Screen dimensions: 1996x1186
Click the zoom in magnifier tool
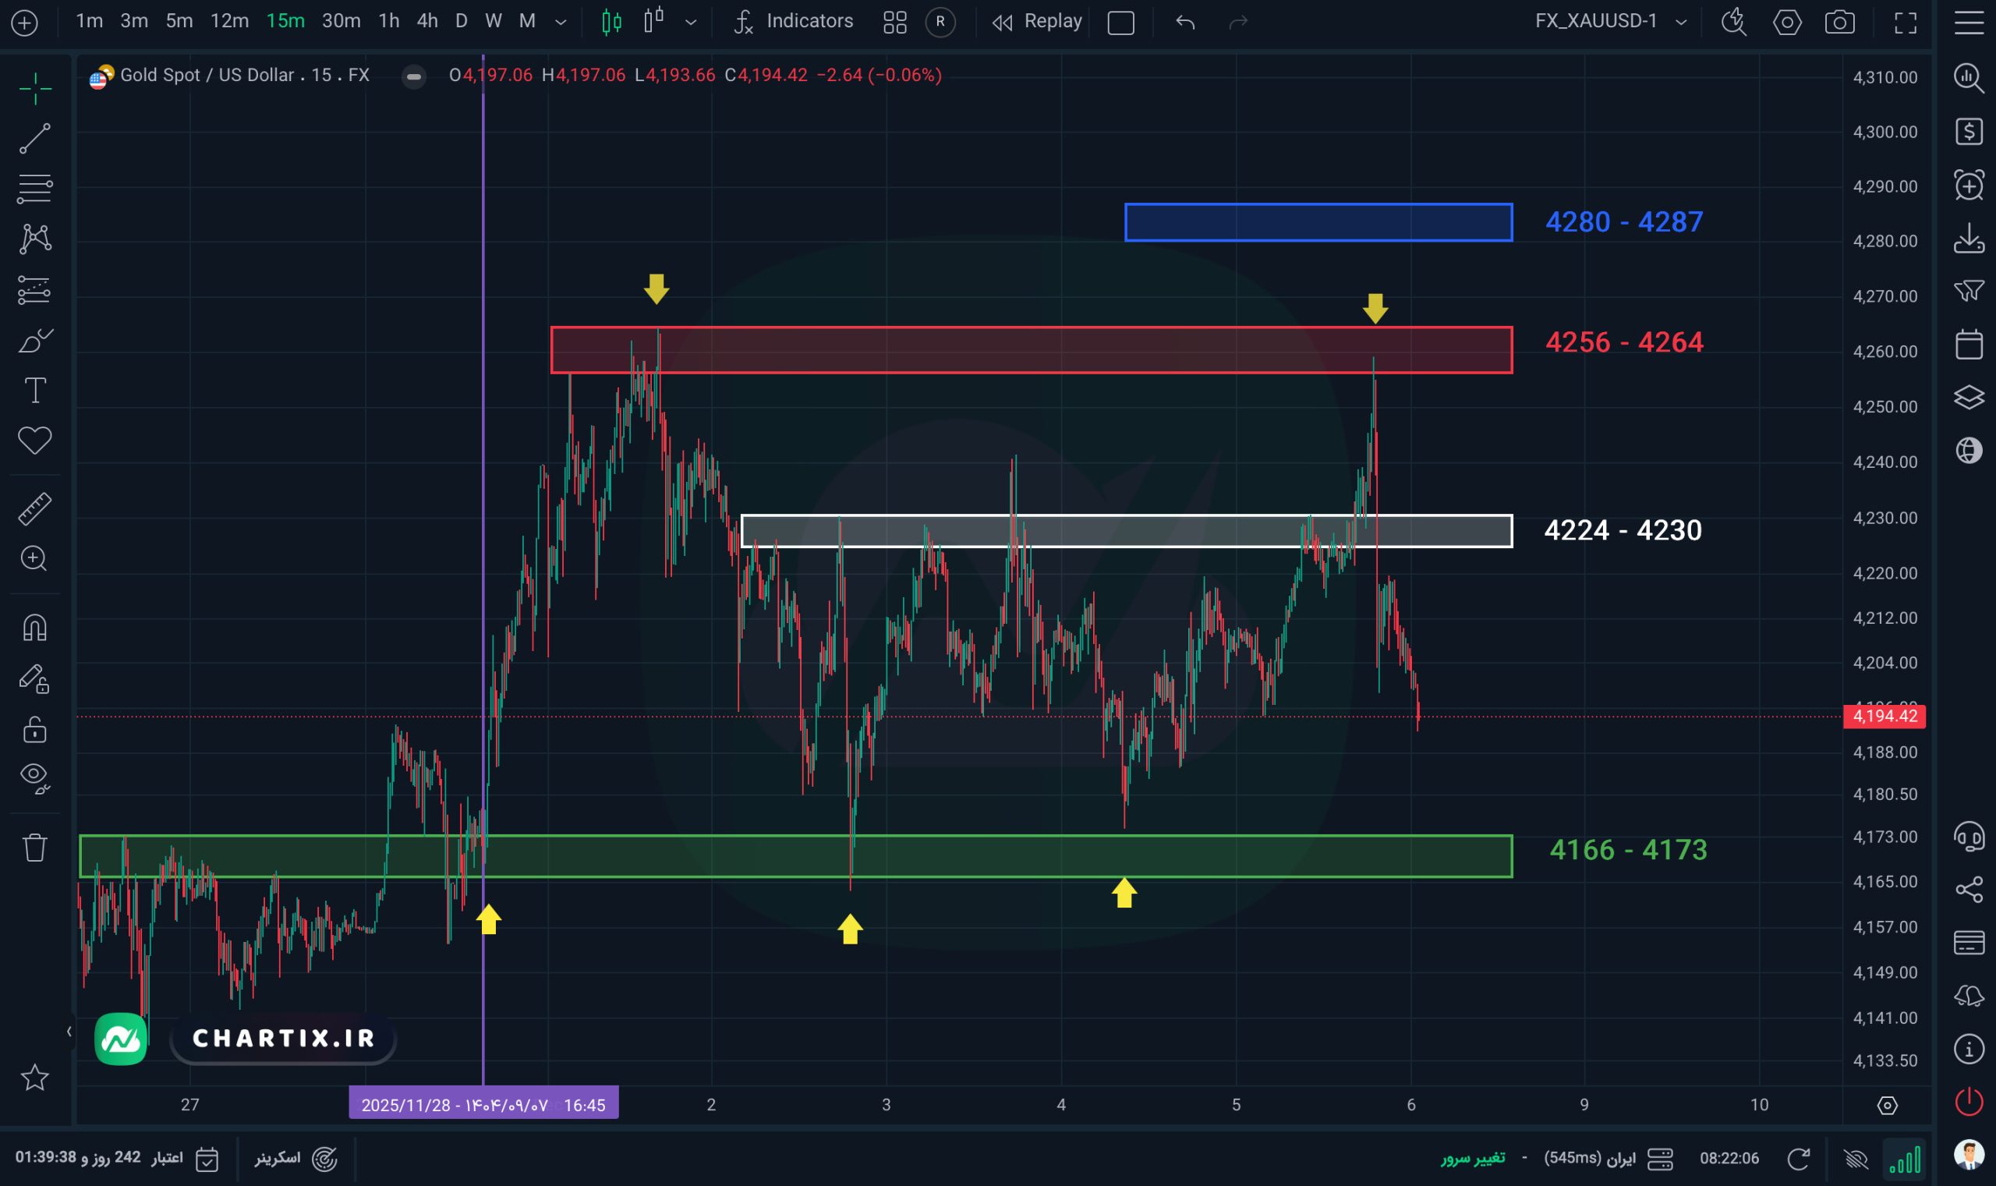(34, 558)
